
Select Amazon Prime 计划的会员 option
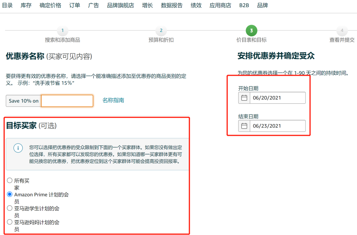(10, 194)
